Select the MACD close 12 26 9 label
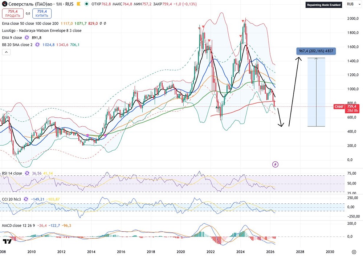The width and height of the screenshot is (363, 256). point(19,225)
